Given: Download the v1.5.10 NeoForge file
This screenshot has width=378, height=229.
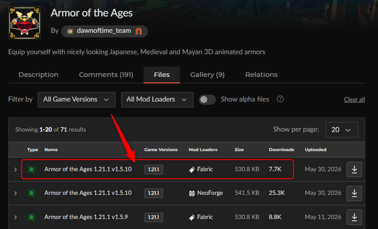Looking at the screenshot, I should [354, 193].
